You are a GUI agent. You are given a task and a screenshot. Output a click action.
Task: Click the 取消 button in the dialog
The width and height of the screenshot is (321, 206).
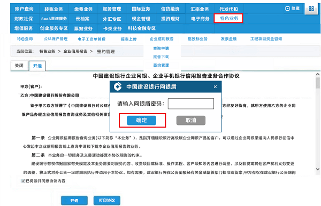click(191, 120)
